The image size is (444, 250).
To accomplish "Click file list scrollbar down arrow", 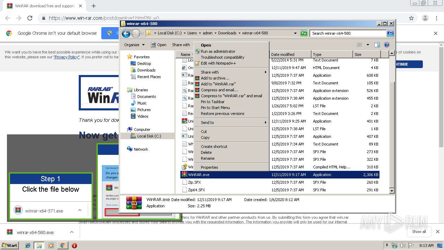I will point(392,191).
